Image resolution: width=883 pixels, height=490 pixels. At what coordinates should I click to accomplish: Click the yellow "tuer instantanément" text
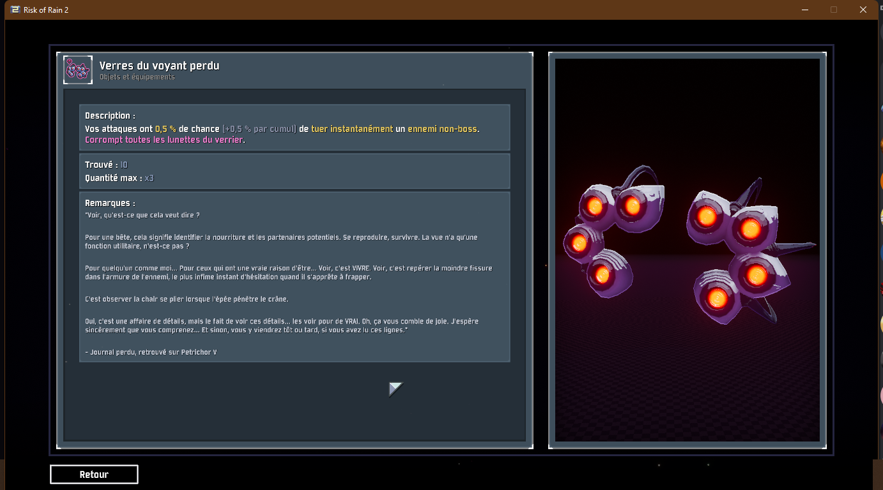coord(351,129)
